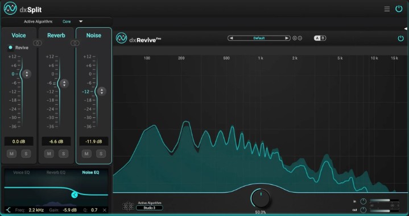
Task: Click the 50.0% amount knob
Action: point(261,199)
